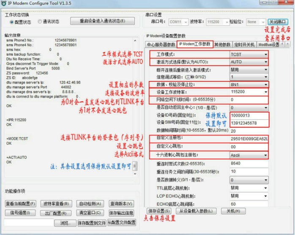Click the tab strip right scroll arrow

point(288,43)
